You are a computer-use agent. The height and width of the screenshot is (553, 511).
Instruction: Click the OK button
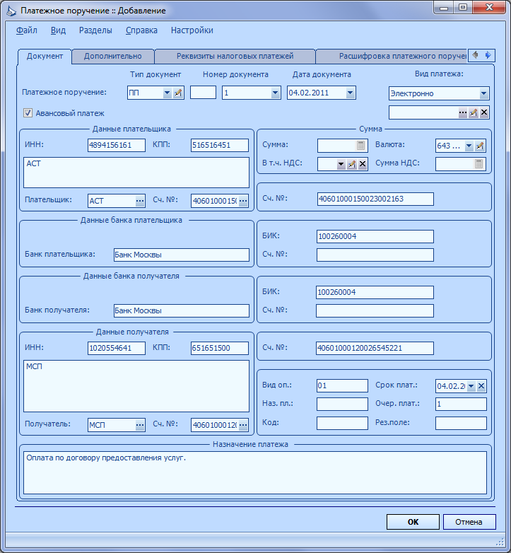[x=413, y=522]
